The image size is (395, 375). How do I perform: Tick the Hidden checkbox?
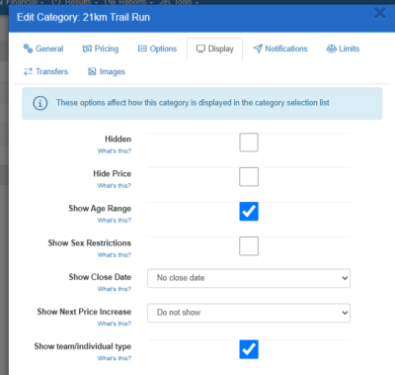click(x=249, y=142)
